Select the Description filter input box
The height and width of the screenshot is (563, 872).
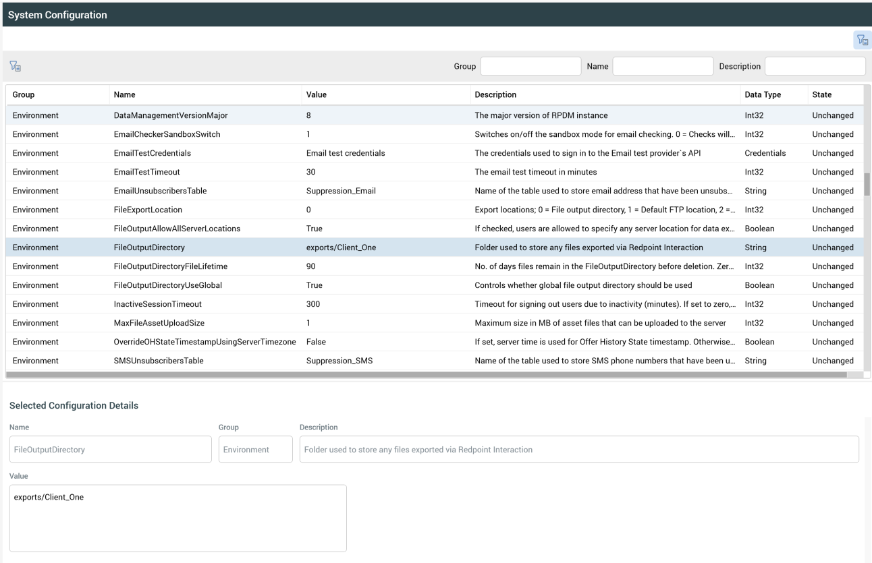(x=815, y=66)
